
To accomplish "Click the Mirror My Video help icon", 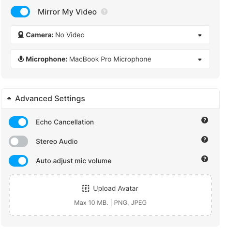I will coord(104,12).
